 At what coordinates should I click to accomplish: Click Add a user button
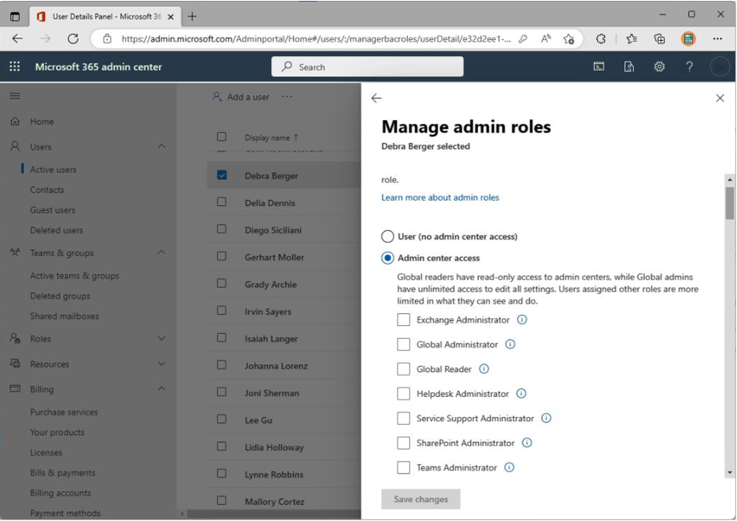[241, 97]
